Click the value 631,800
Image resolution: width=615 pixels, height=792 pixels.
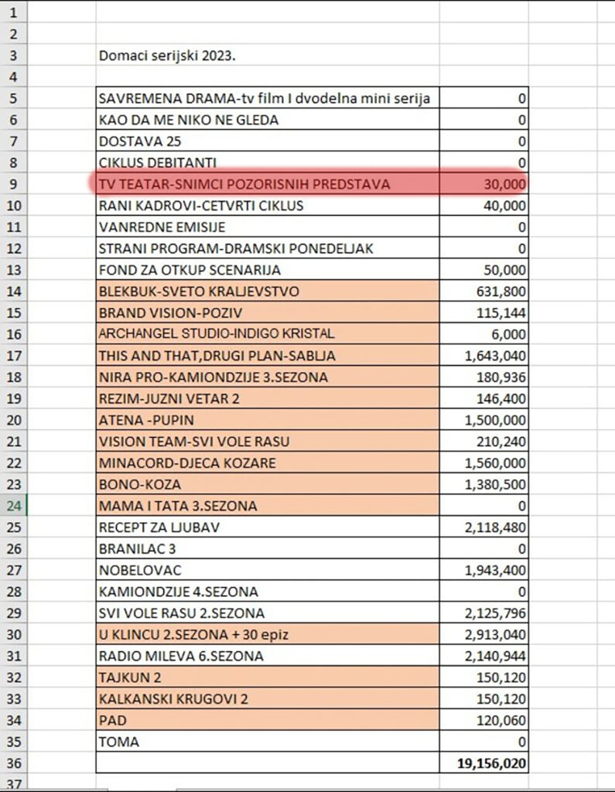501,292
